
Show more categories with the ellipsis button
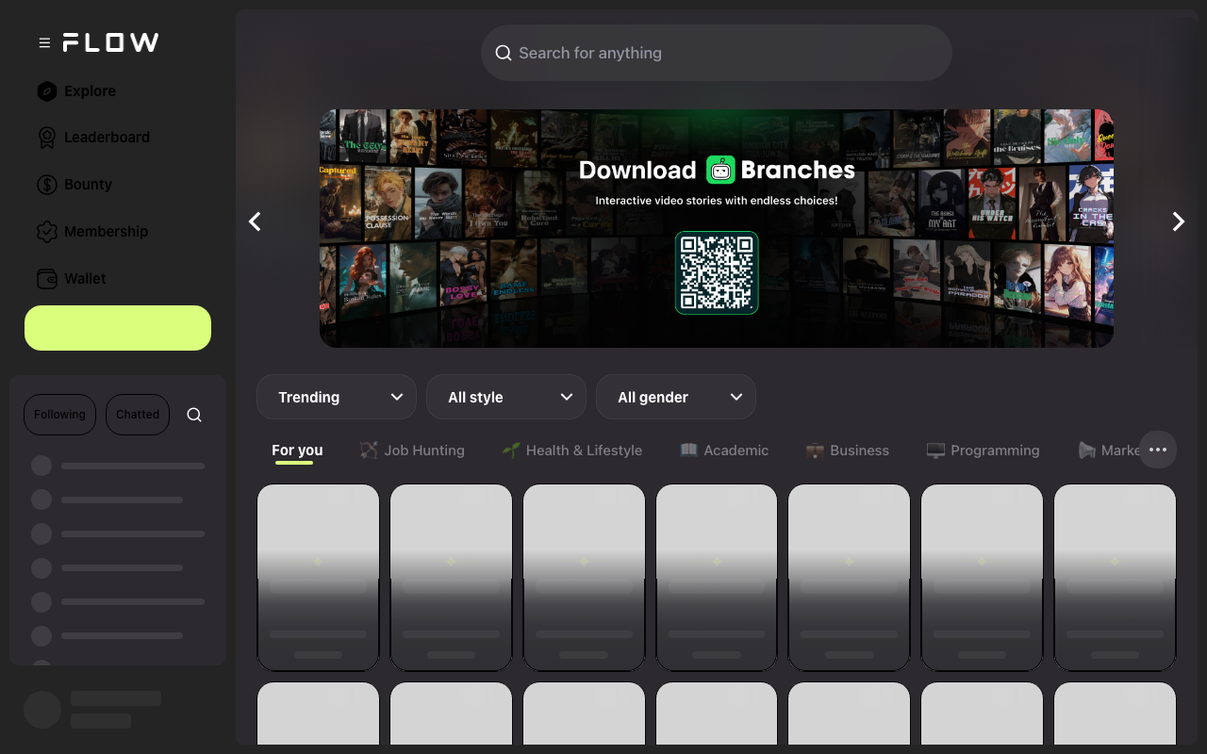(1158, 451)
